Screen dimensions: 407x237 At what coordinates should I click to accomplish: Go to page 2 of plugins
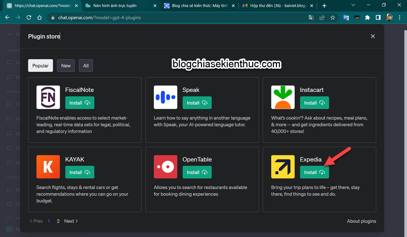pyautogui.click(x=58, y=221)
